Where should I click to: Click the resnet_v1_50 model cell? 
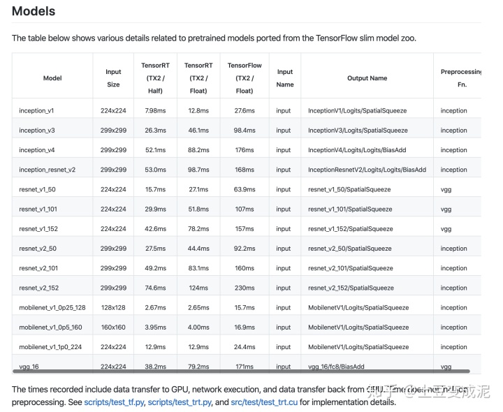click(39, 189)
